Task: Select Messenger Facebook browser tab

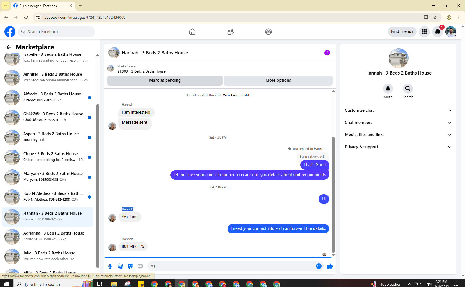Action: click(43, 6)
